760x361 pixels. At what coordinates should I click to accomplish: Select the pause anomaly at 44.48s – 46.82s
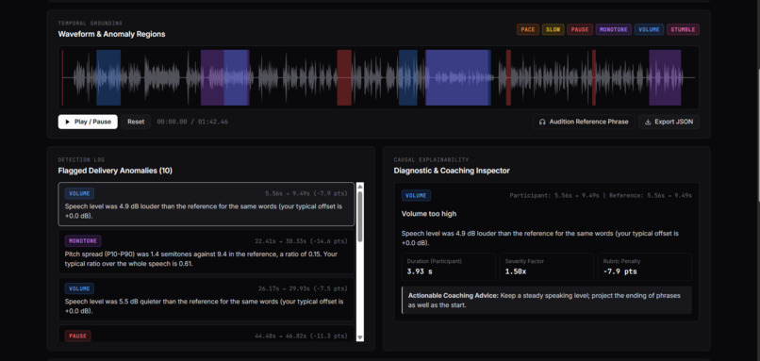coord(207,334)
